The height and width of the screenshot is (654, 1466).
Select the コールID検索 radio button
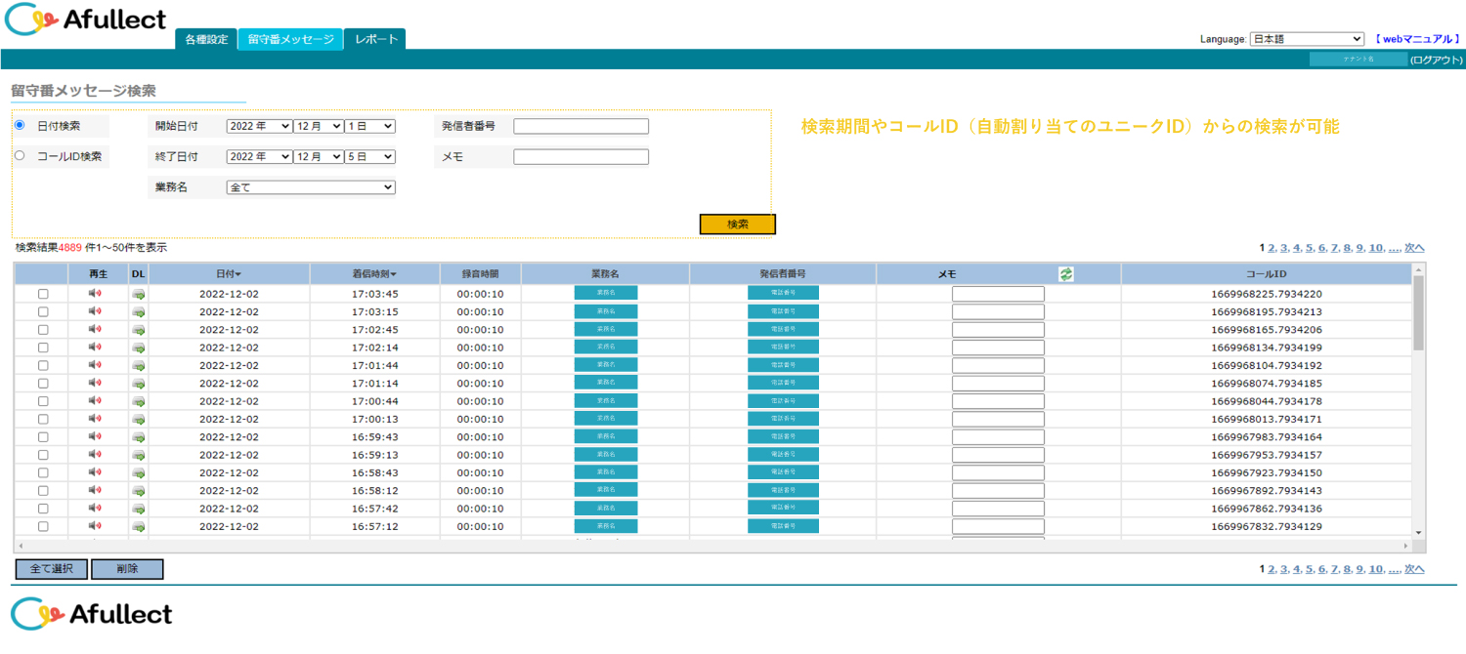[20, 155]
